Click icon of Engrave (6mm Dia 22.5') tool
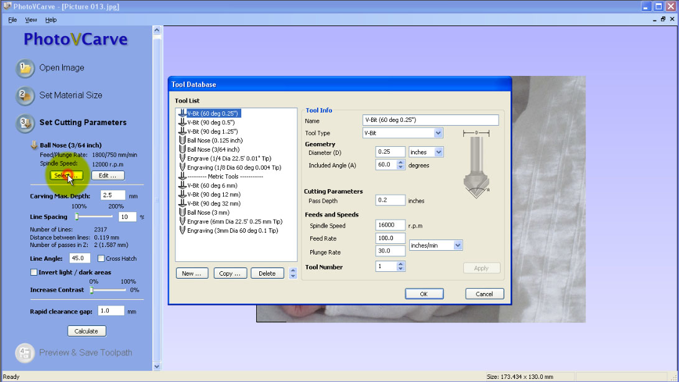The height and width of the screenshot is (382, 679). (182, 221)
